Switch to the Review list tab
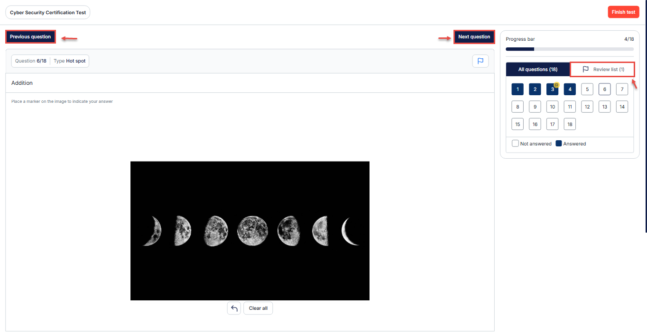The height and width of the screenshot is (334, 647). [602, 69]
